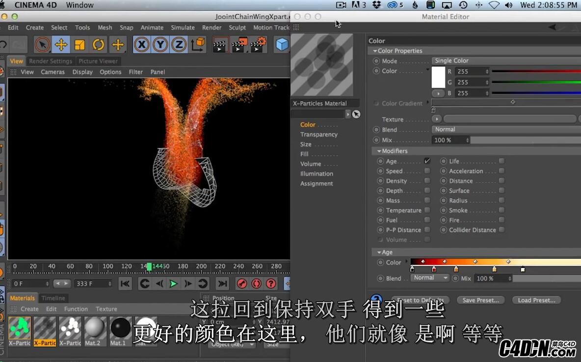581x362 pixels.
Task: Step to previous frame
Action: click(x=159, y=284)
